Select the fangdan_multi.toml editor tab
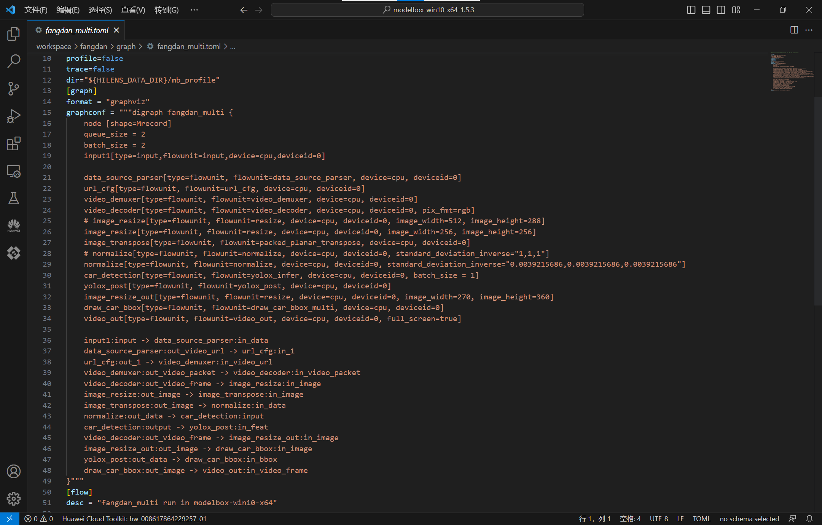Image resolution: width=822 pixels, height=525 pixels. (x=76, y=30)
